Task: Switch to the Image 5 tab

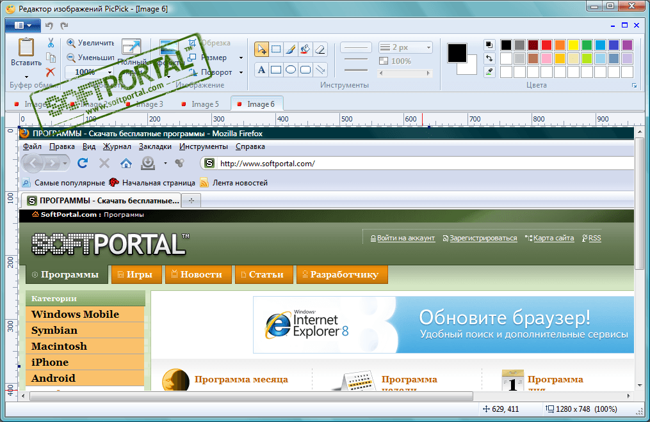Action: tap(200, 104)
